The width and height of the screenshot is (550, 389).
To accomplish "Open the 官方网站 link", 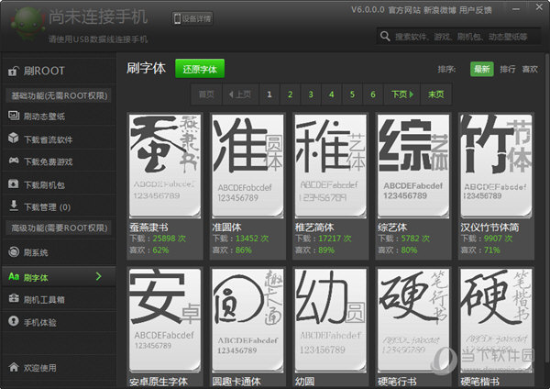I will point(404,10).
